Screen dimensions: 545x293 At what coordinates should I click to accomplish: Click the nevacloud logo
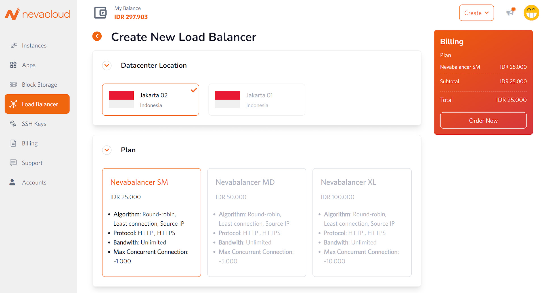coord(37,14)
